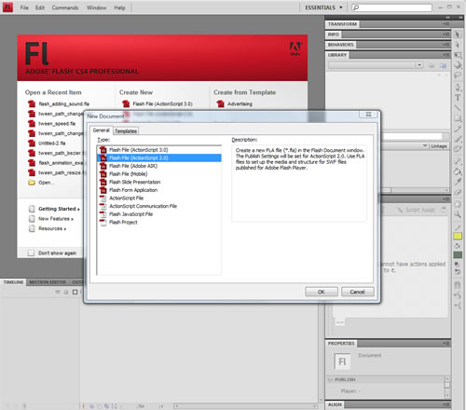The height and width of the screenshot is (410, 466).
Task: Click the Straighten option icon
Action: point(458,306)
